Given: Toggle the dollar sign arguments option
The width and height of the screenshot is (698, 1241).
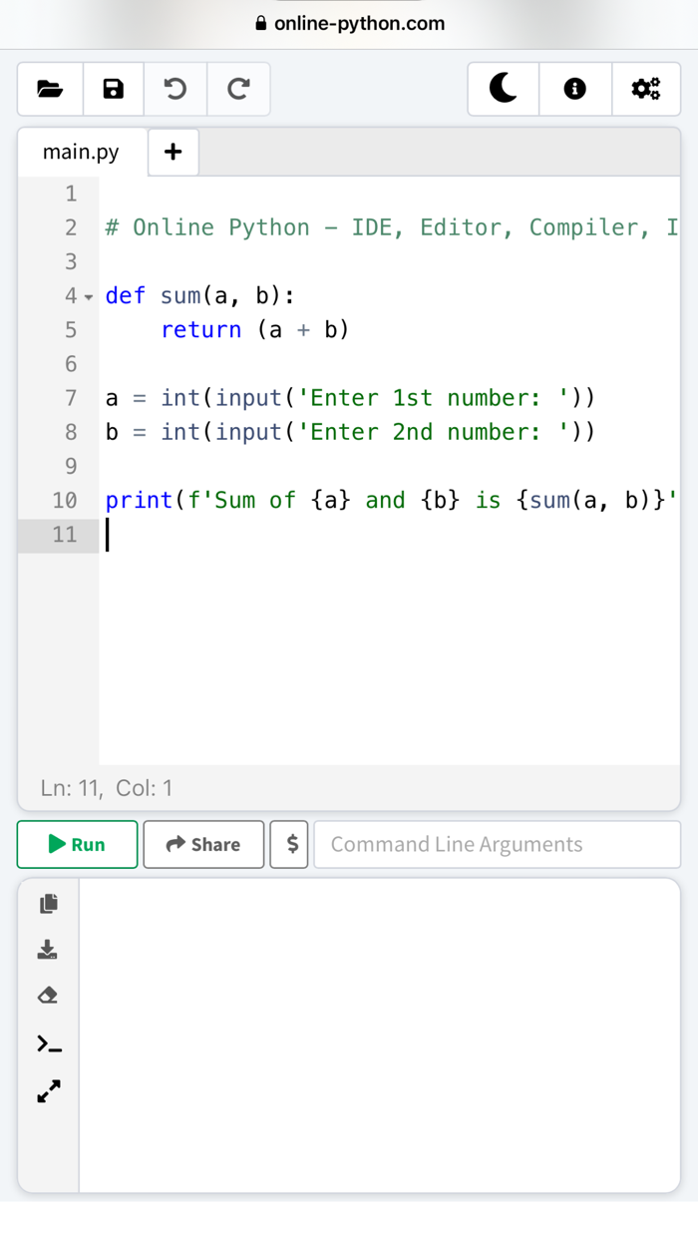Looking at the screenshot, I should pos(289,844).
